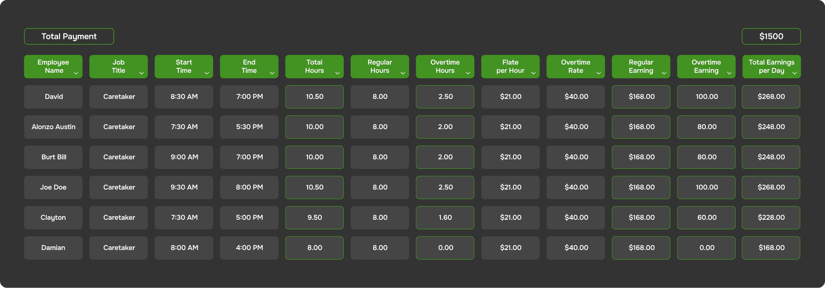Click the Total Hours header chevron
Viewport: 825px width, 288px height.
[x=337, y=73]
